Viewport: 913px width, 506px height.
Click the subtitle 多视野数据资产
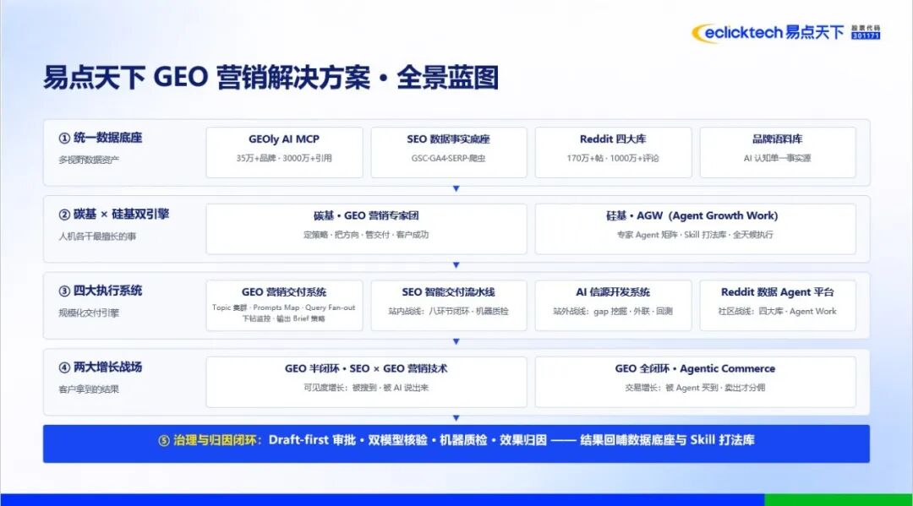89,160
